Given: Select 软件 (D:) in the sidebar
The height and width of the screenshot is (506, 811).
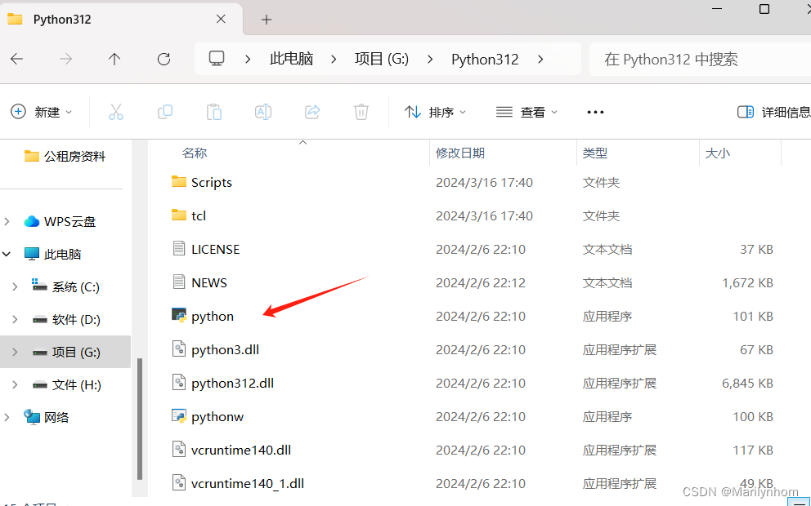Looking at the screenshot, I should click(x=76, y=320).
